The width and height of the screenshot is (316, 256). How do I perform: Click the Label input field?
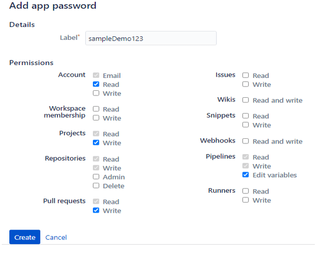coord(151,38)
